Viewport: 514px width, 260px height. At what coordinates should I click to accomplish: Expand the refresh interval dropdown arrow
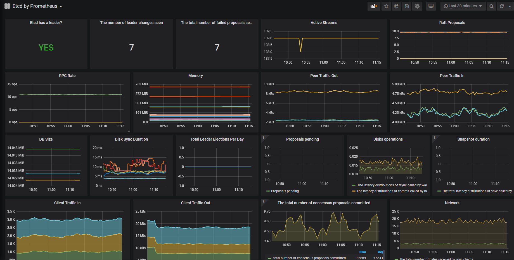coord(510,6)
